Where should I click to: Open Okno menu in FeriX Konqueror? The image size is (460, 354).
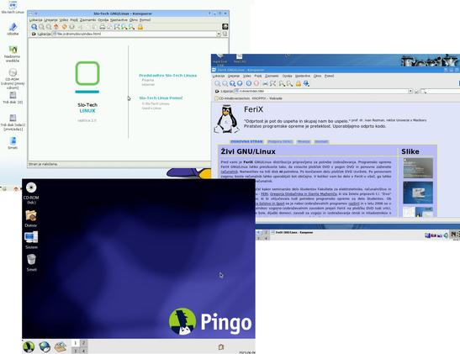point(317,76)
